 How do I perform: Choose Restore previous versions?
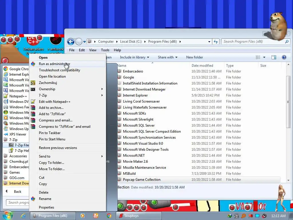(58, 148)
